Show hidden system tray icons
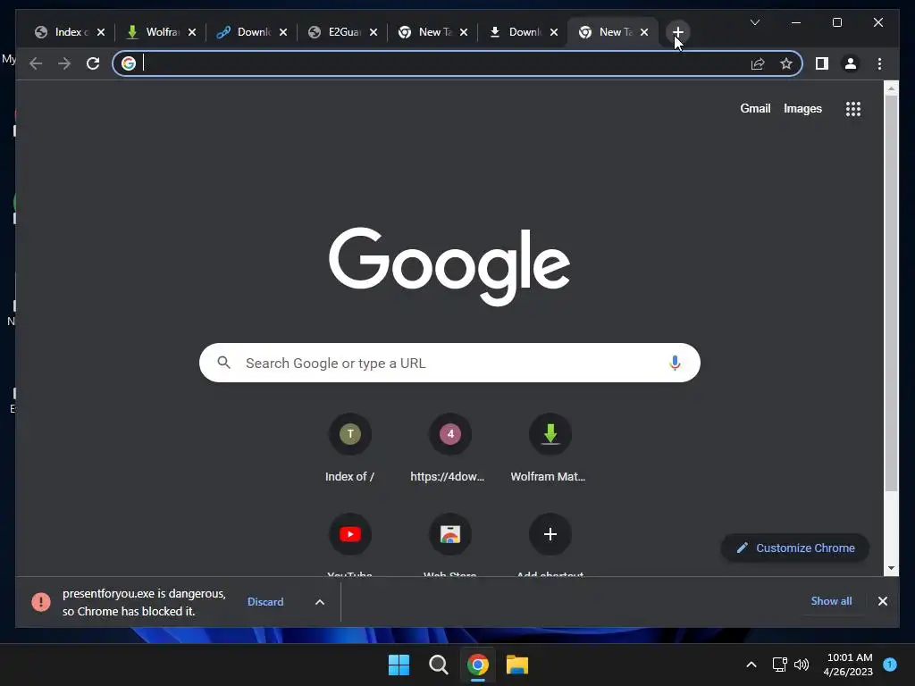 coord(751,665)
